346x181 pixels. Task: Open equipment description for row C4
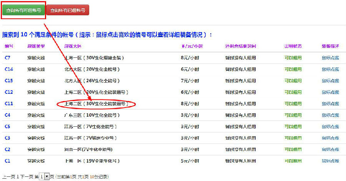pyautogui.click(x=330, y=115)
